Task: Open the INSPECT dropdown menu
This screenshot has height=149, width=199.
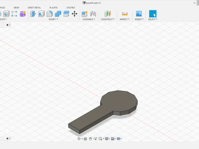Action: 124,19
